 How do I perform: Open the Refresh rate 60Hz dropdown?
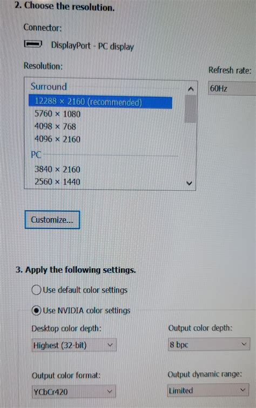232,88
